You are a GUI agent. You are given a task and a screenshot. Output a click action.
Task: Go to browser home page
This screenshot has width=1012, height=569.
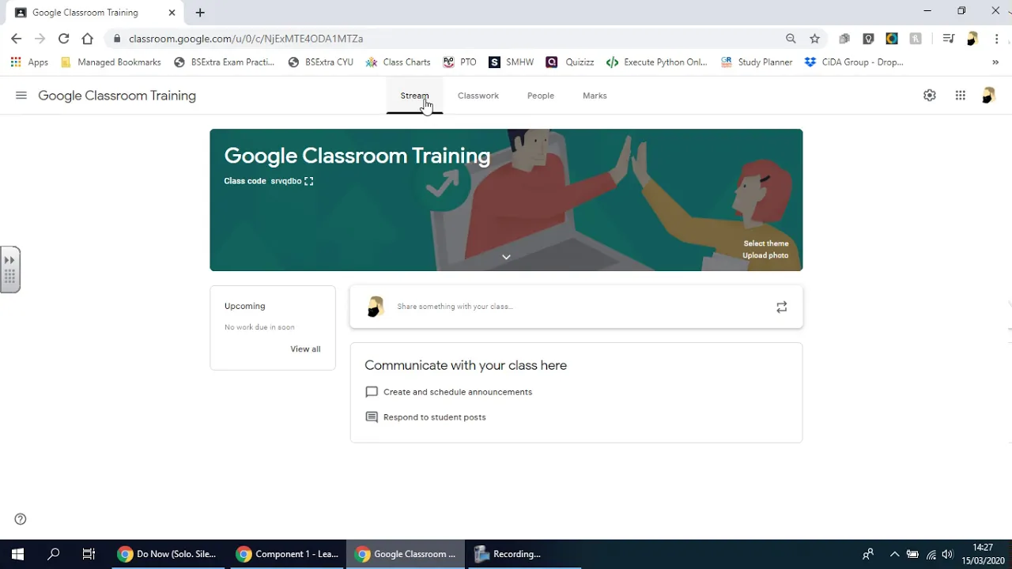[x=88, y=39]
